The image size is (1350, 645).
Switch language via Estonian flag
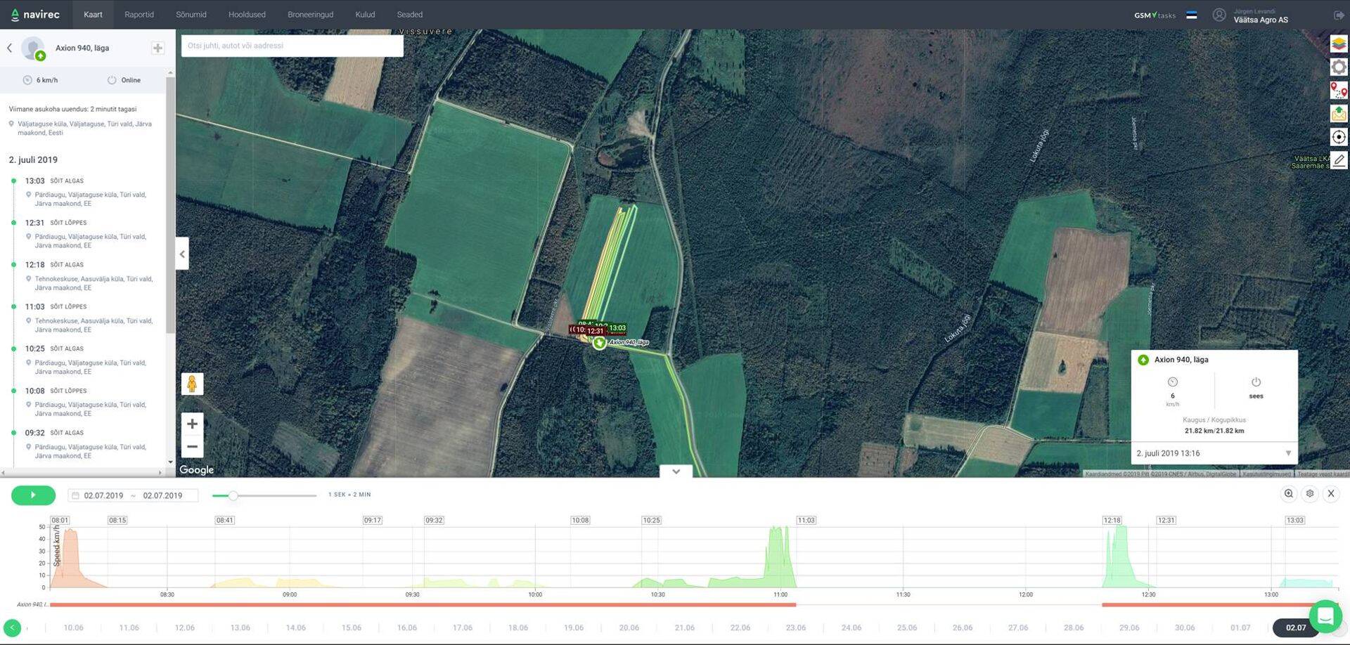pyautogui.click(x=1191, y=15)
